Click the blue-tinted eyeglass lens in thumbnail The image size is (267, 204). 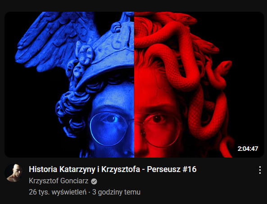[x=109, y=129]
